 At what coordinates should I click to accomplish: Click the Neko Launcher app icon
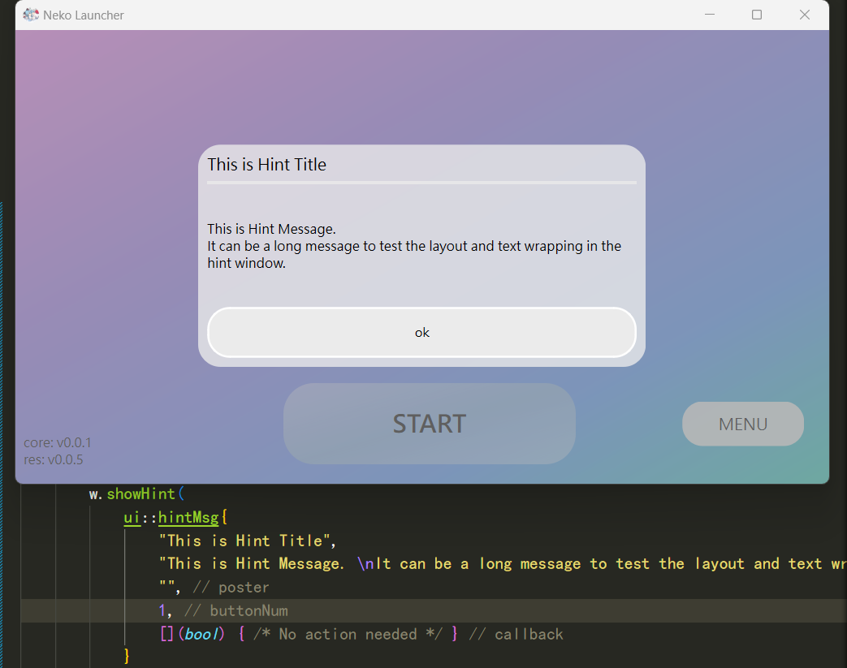[31, 15]
